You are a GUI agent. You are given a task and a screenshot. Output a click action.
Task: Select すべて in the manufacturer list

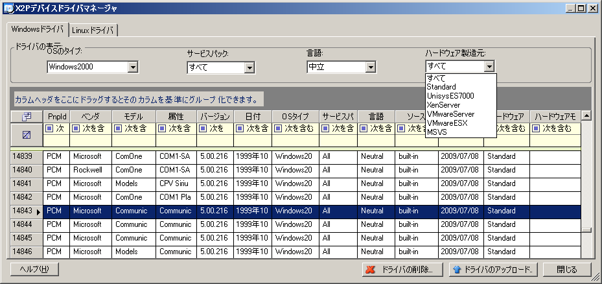point(461,78)
